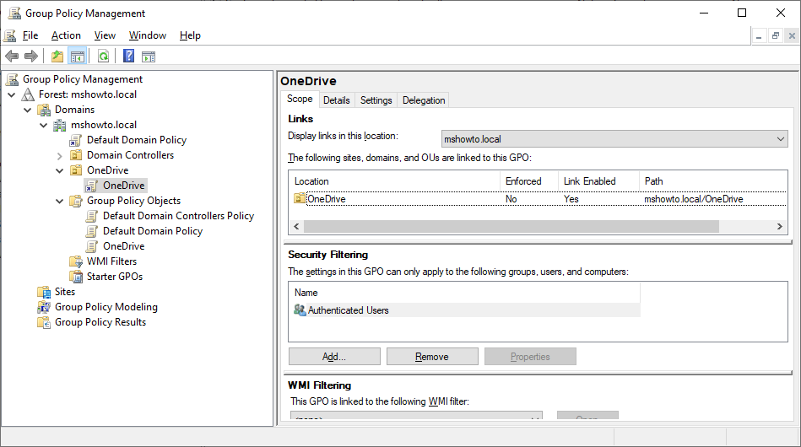This screenshot has width=801, height=447.
Task: Click the WMI Filters folder icon
Action: (76, 261)
